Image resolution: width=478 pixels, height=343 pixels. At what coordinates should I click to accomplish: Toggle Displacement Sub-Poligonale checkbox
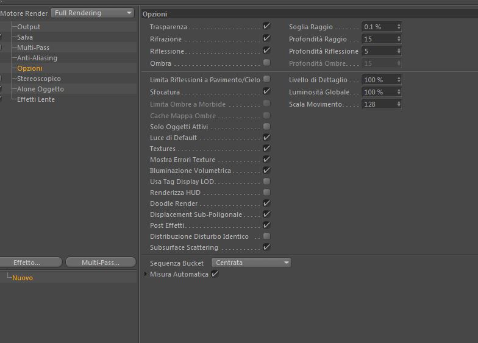(266, 214)
